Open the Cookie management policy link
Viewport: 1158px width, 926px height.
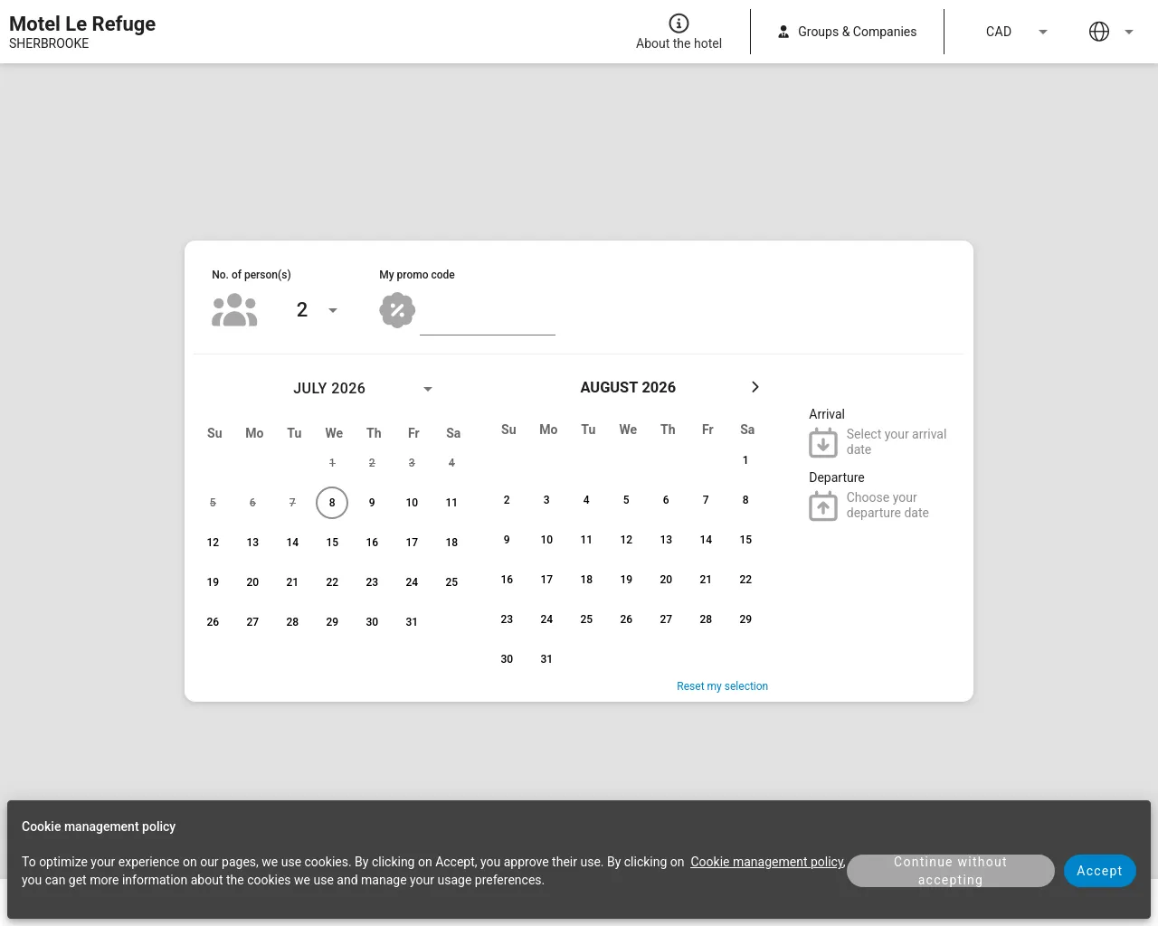click(767, 862)
